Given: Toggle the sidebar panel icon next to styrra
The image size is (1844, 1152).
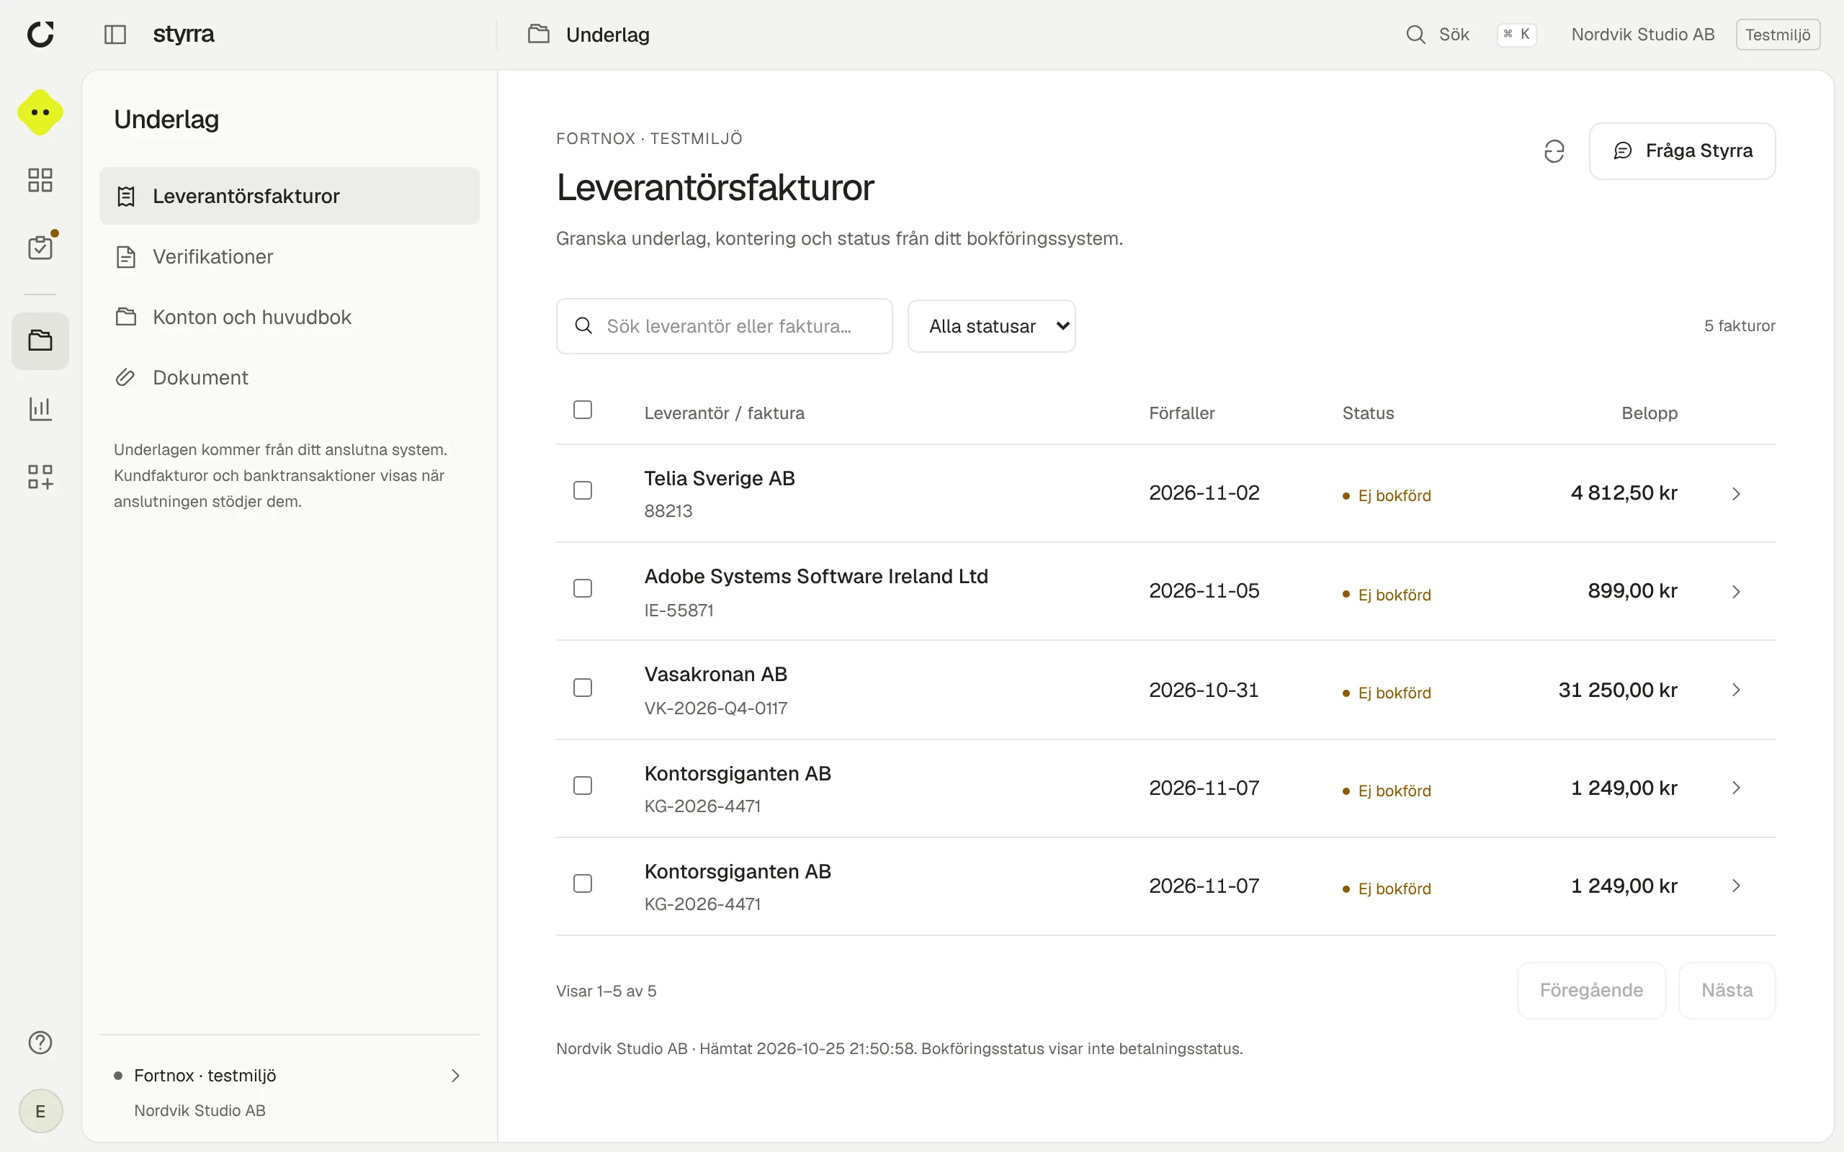Looking at the screenshot, I should pos(115,35).
